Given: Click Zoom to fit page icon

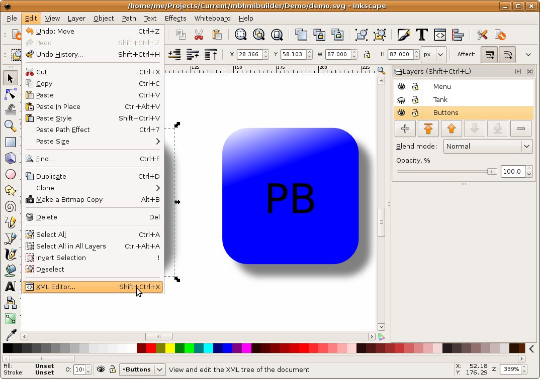Looking at the screenshot, I should [277, 35].
